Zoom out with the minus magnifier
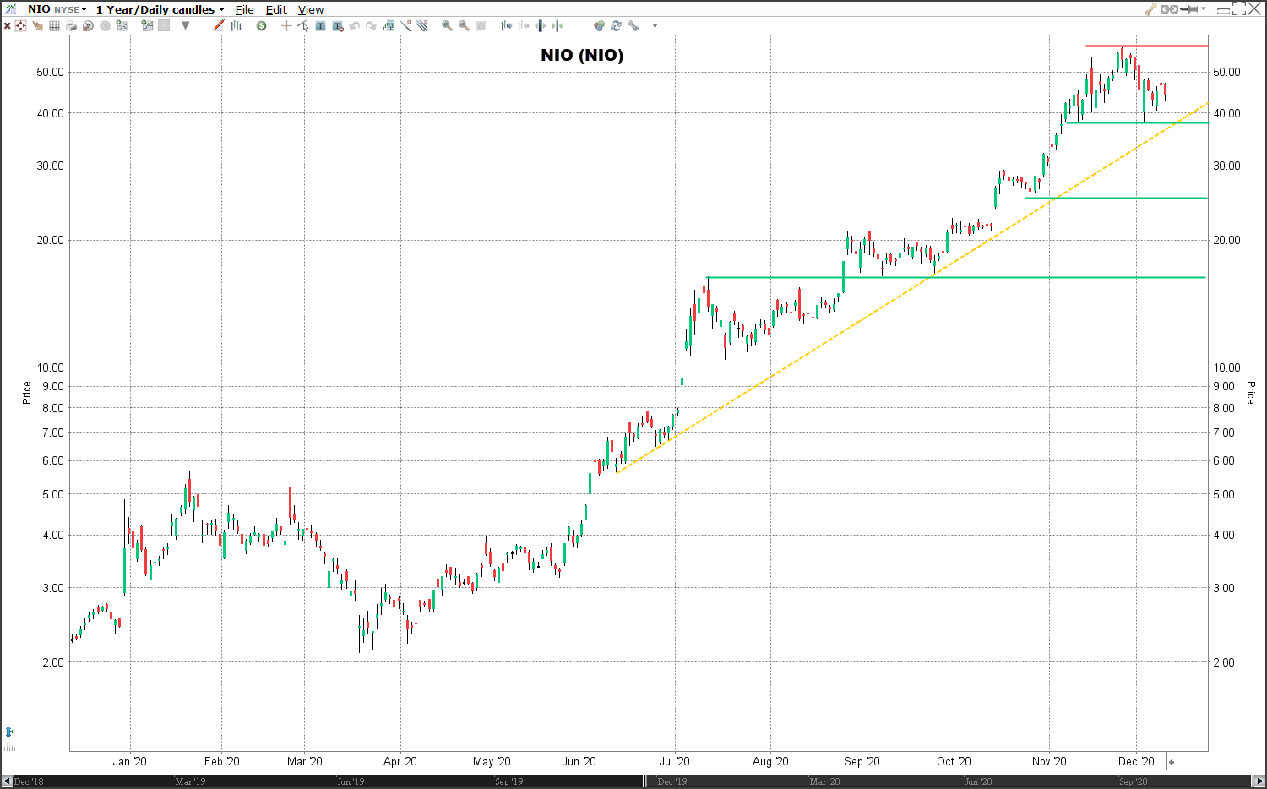The image size is (1267, 789). [464, 26]
